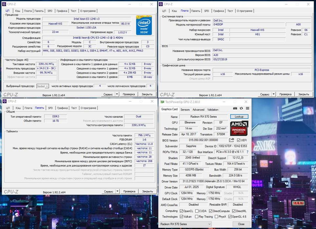The image size is (316, 229).
Task: Toggle the Ray Tracing checkbox
Action: point(196,217)
